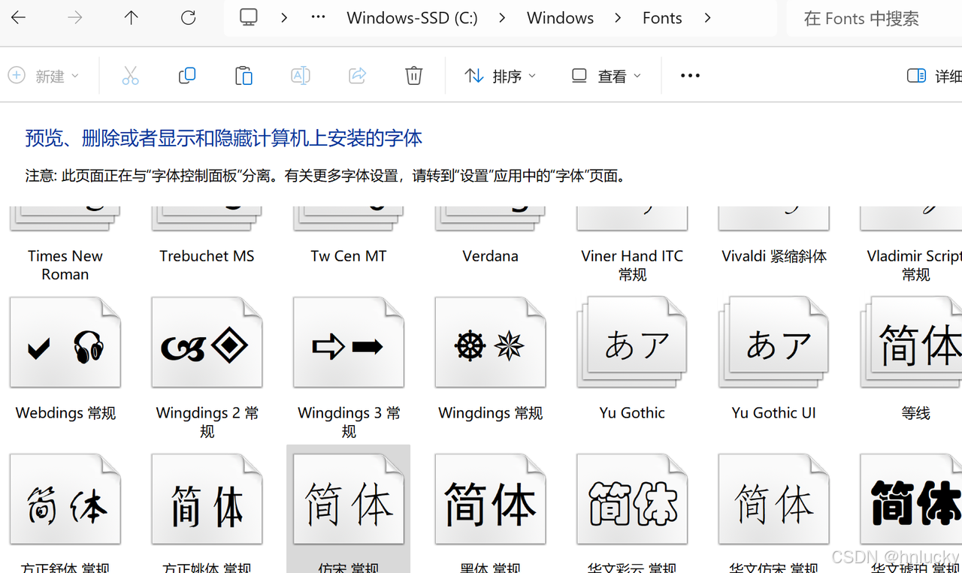Click the 在 Fonts 中搜索 search box

click(x=874, y=18)
